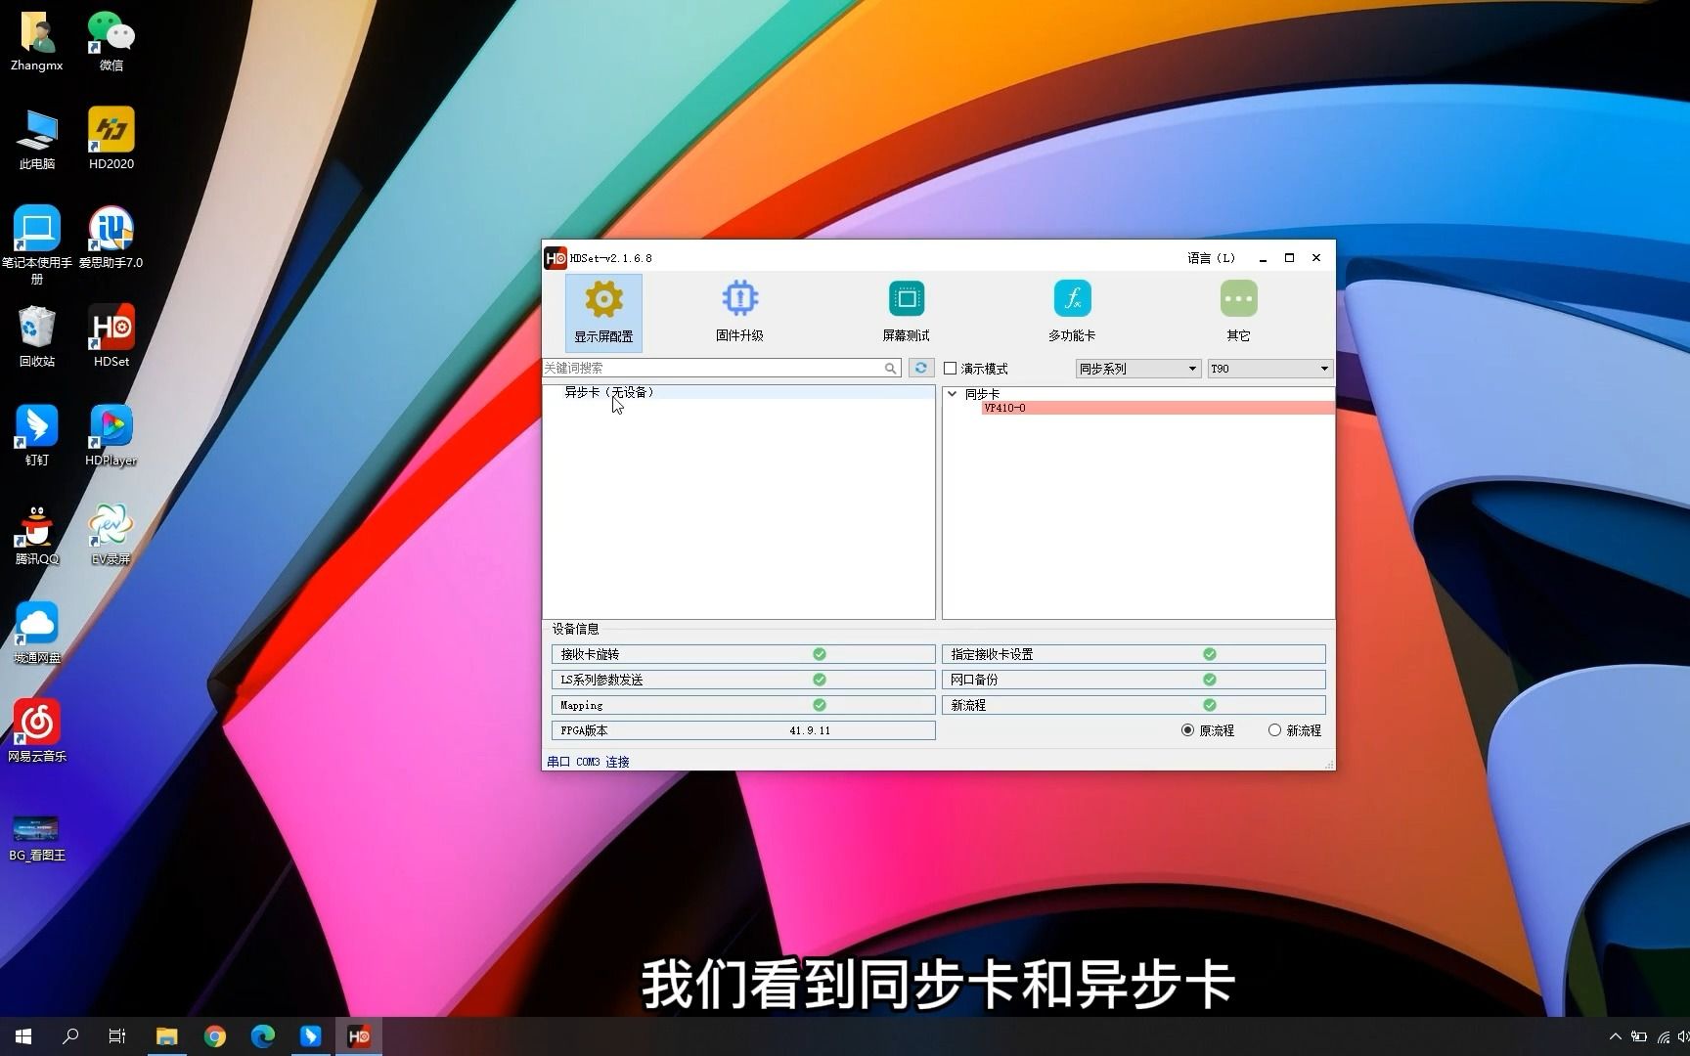Click the 指定接收卡设置 status row
Viewport: 1690px width, 1056px height.
(1134, 654)
